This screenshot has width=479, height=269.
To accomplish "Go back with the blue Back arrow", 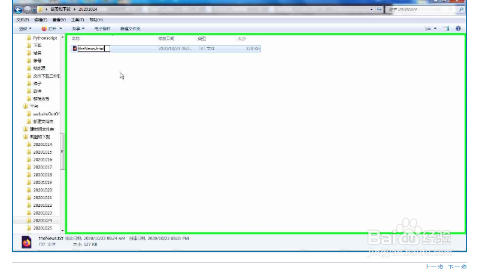I will (19, 10).
